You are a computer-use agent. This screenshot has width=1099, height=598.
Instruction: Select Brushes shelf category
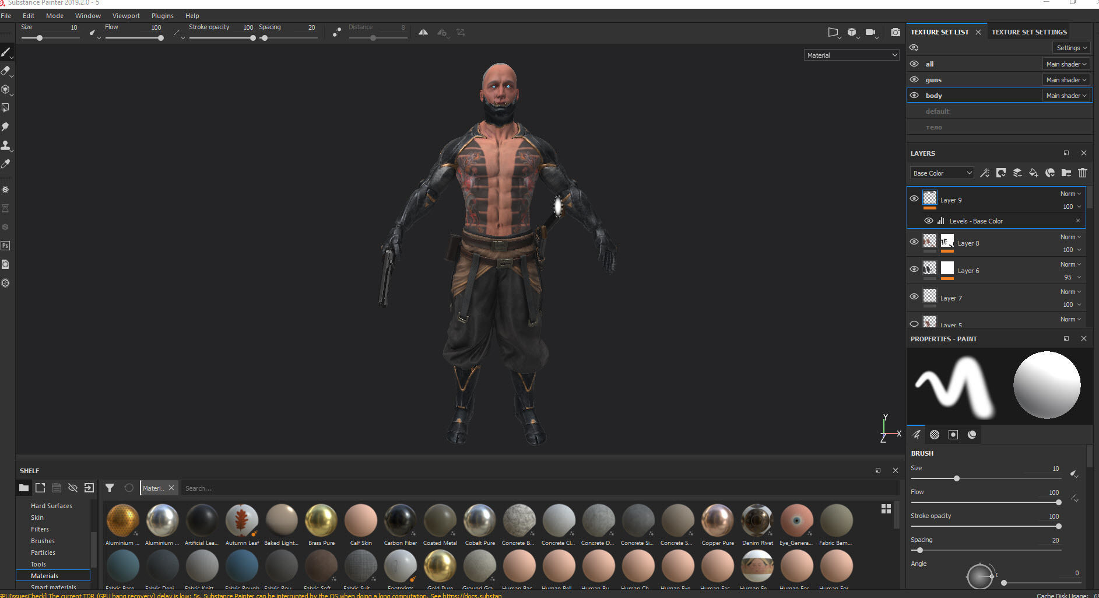pos(43,541)
